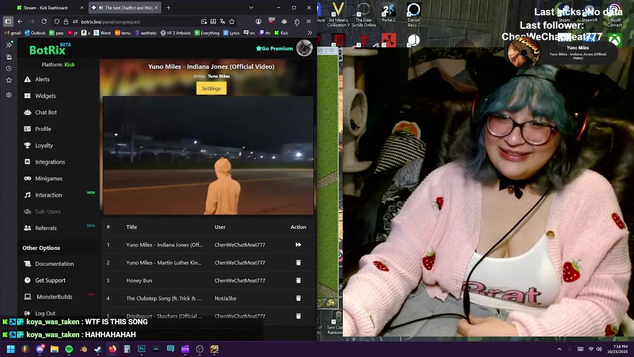Open Steam from taskbar
Screen dimensions: 634x357
click(98, 349)
